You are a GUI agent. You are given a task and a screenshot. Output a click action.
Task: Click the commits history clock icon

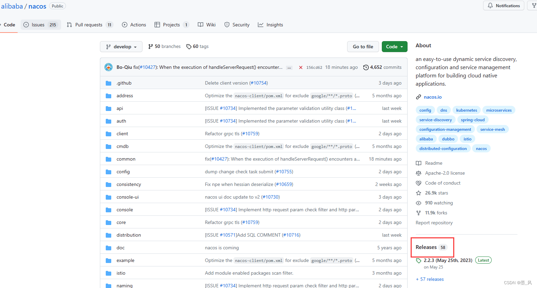pos(366,67)
